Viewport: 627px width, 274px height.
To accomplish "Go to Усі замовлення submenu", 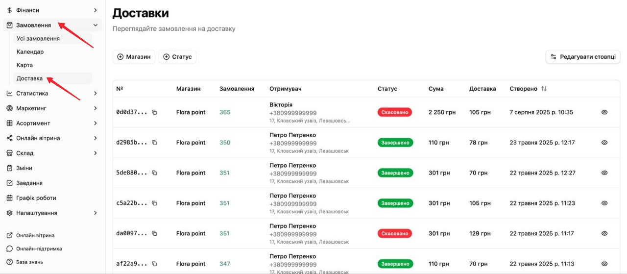I will (38, 39).
